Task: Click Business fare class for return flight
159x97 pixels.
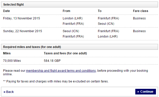Action: tap(139, 31)
